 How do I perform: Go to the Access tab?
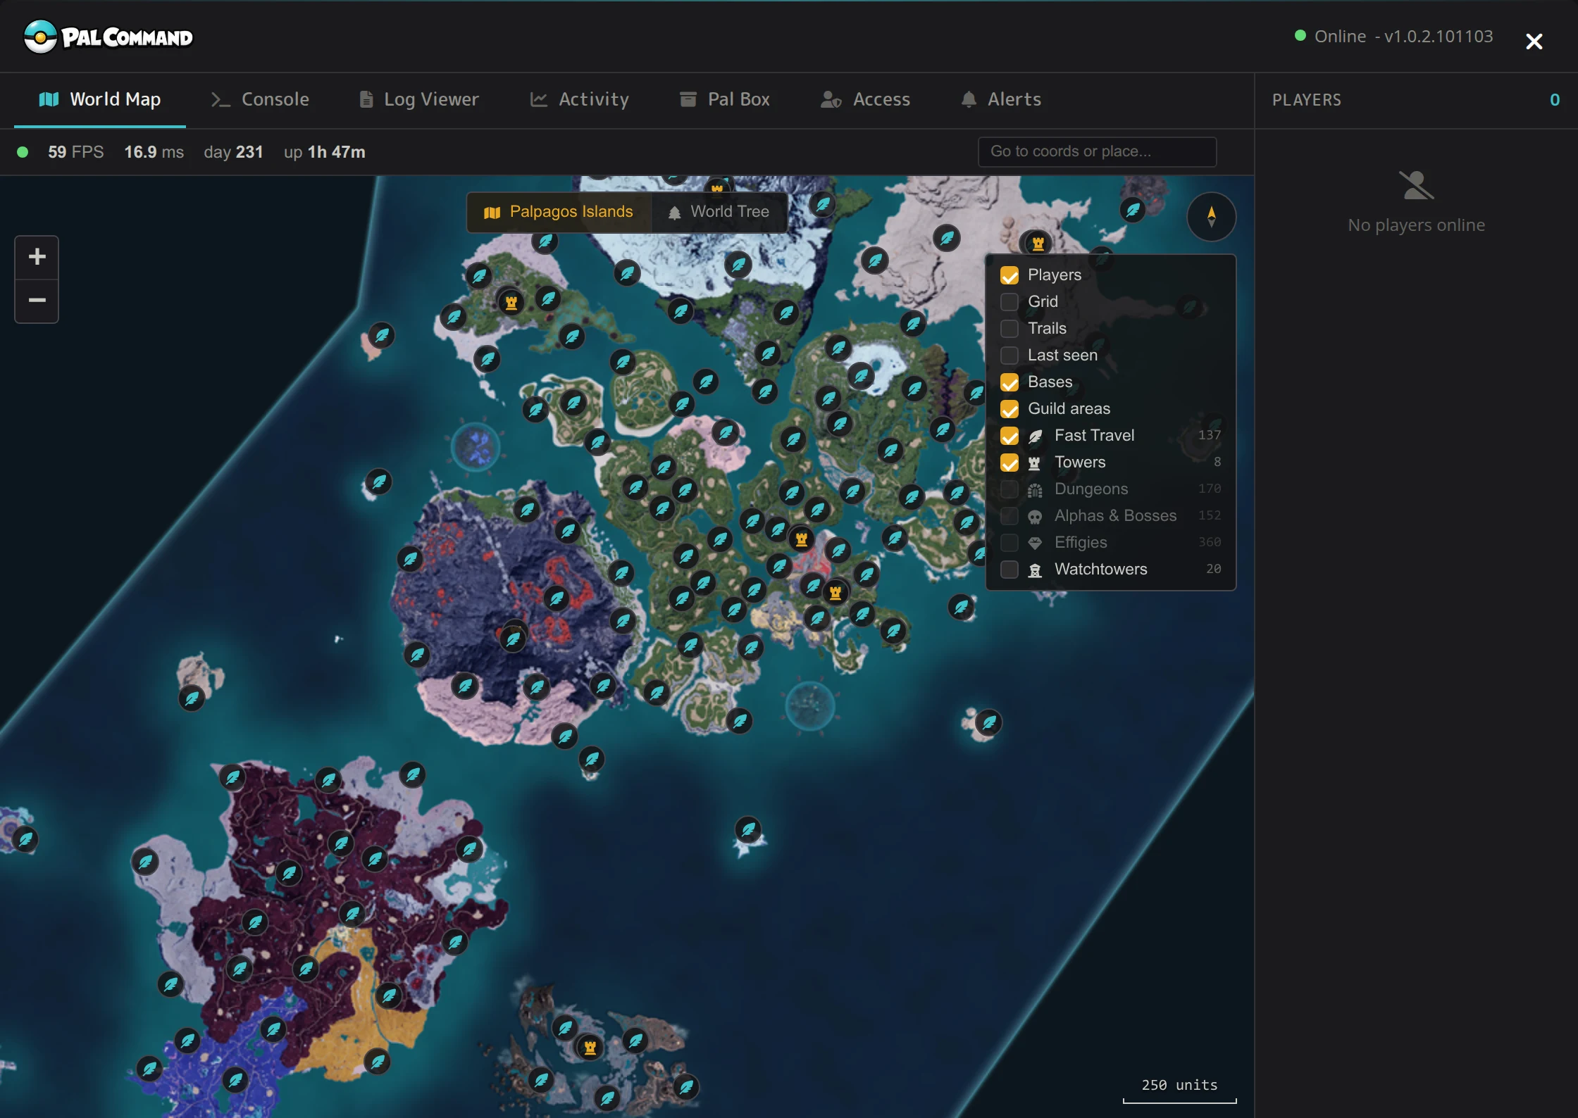(x=866, y=99)
